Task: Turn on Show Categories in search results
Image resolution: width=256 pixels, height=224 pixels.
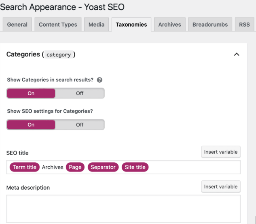Action: [x=31, y=93]
